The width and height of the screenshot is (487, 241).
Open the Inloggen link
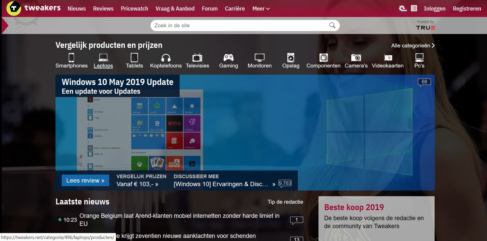pyautogui.click(x=435, y=8)
